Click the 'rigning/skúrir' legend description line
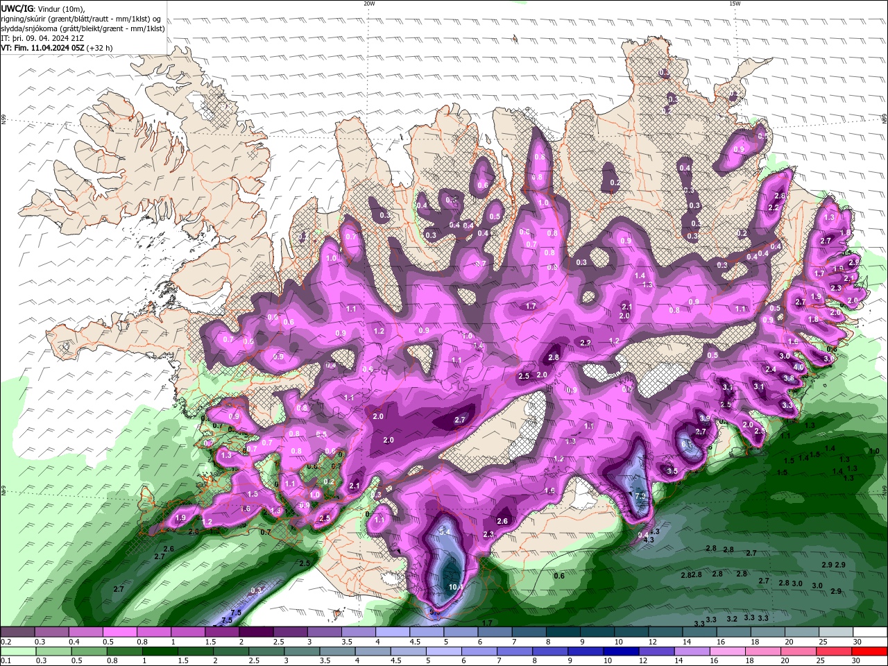Viewport: 888px width, 666px height. click(79, 19)
